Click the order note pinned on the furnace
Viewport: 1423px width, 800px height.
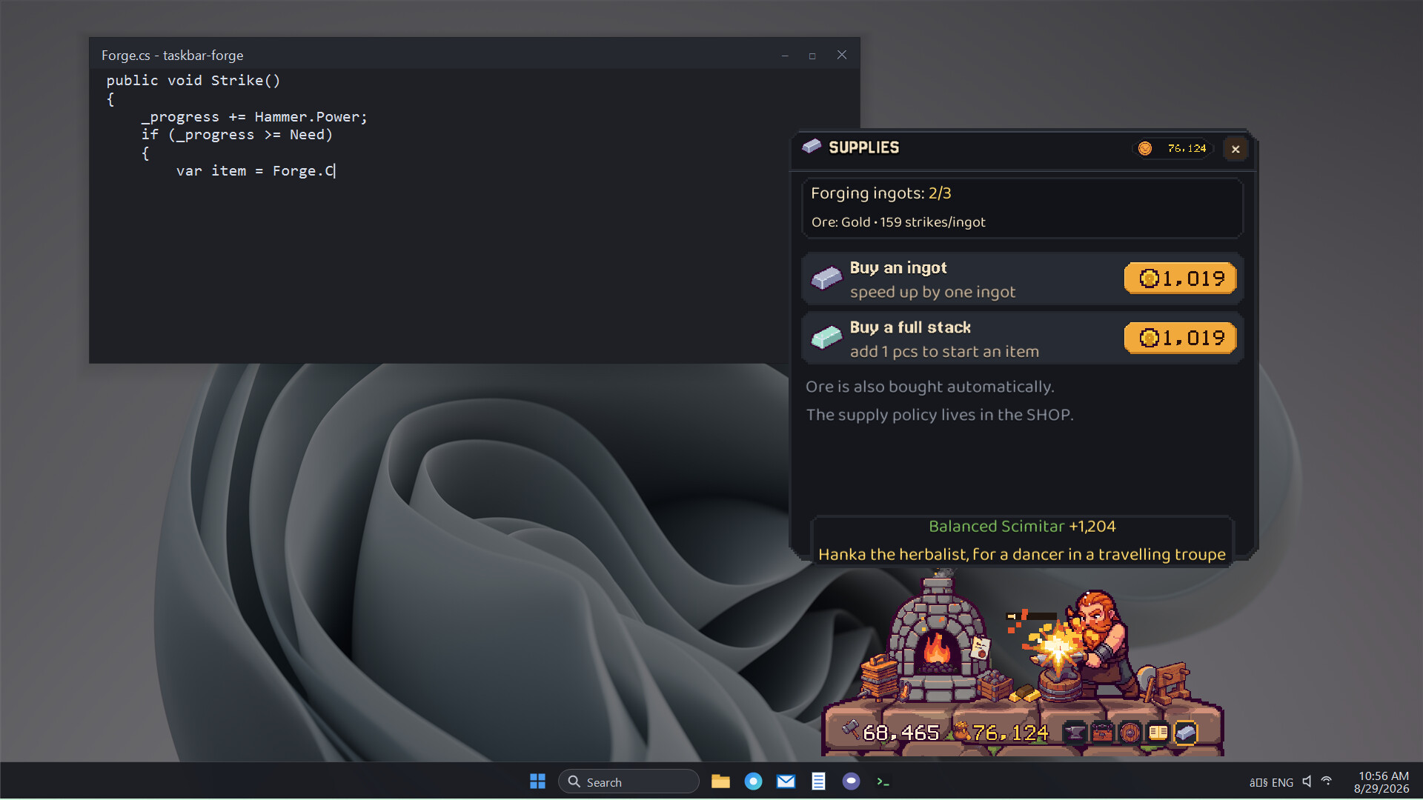[980, 648]
